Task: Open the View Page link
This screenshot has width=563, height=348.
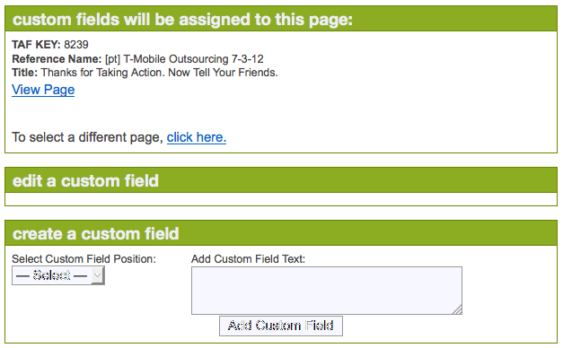Action: tap(43, 90)
